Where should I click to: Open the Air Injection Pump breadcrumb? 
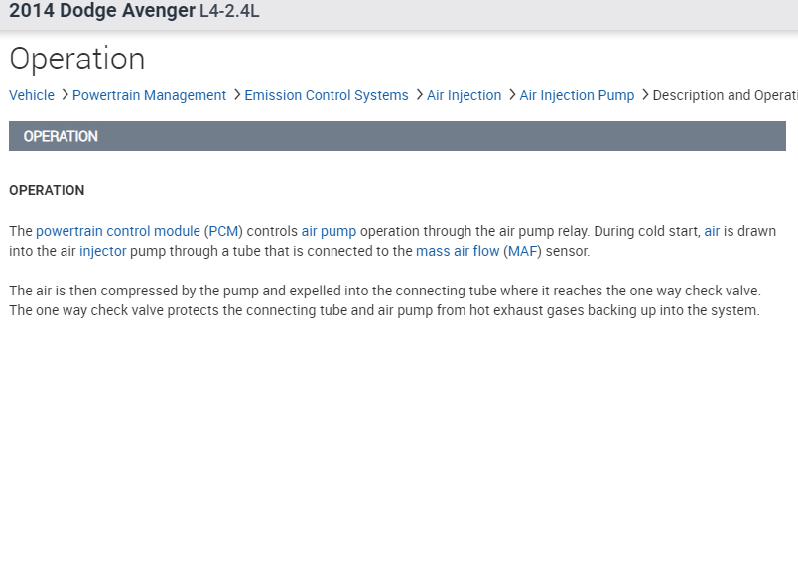pyautogui.click(x=577, y=95)
